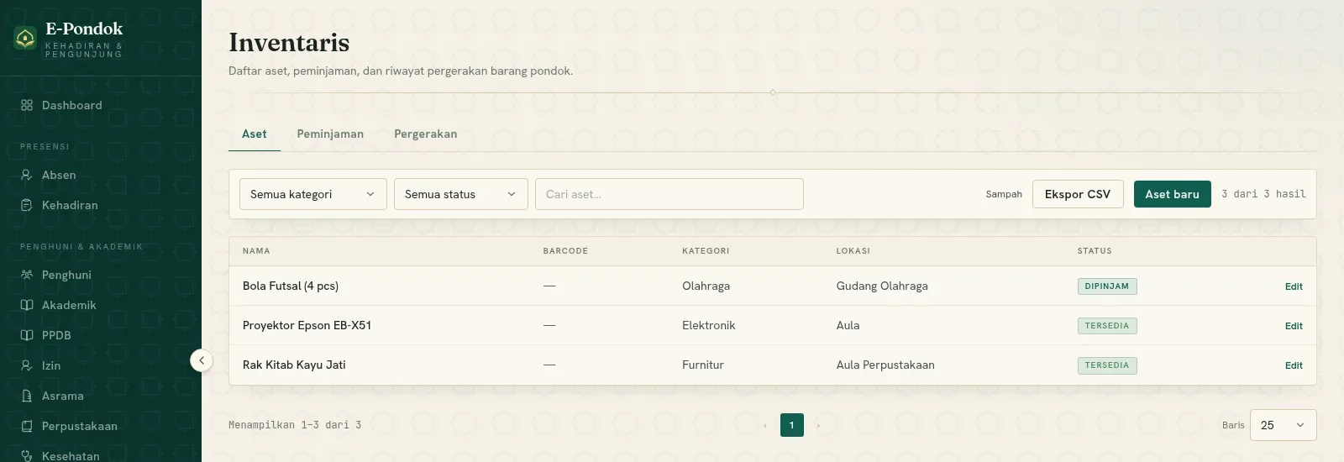Click the PPDB book icon
This screenshot has width=1344, height=462.
click(27, 335)
